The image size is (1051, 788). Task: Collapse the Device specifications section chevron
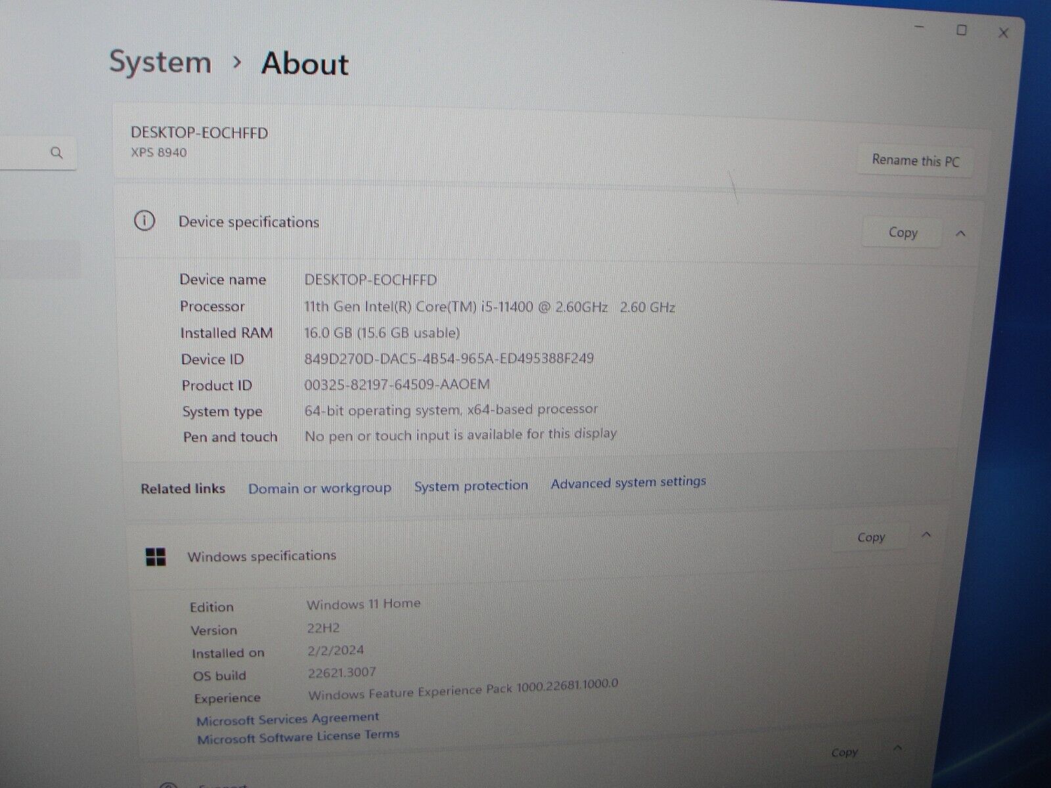tap(960, 233)
